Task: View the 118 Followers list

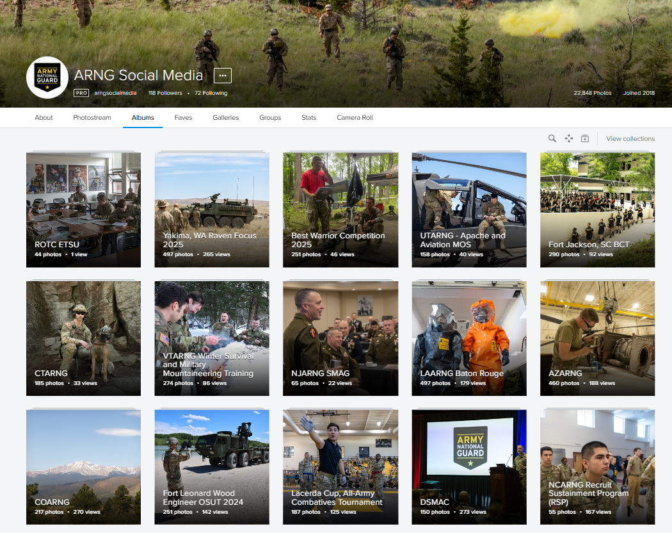Action: tap(165, 93)
